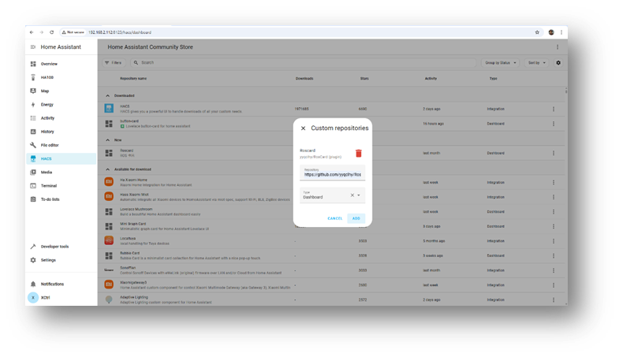Viewport: 619px width, 357px height.
Task: Delete the Roscard custom repository
Action: (x=359, y=154)
